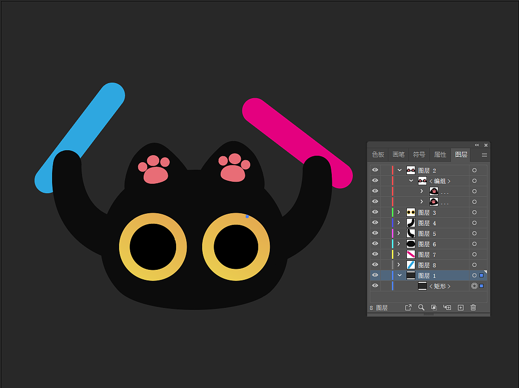Image resolution: width=519 pixels, height=388 pixels.
Task: Collapse 图层 1 with its chevron
Action: (x=399, y=275)
